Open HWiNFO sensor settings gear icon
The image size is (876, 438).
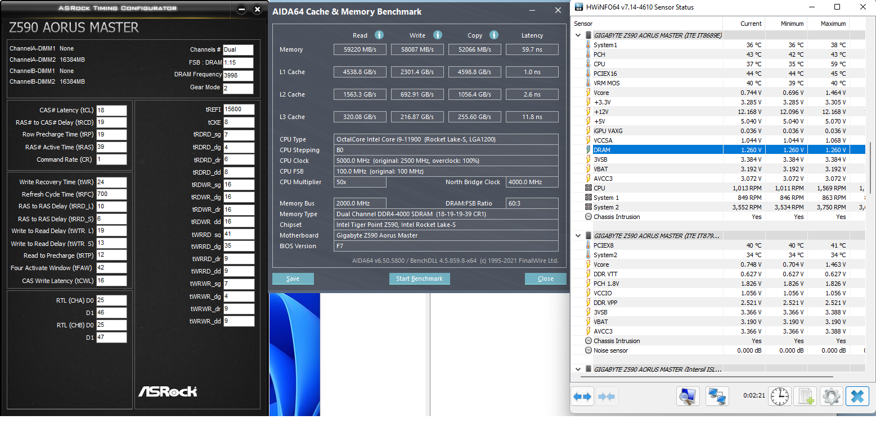coord(831,396)
